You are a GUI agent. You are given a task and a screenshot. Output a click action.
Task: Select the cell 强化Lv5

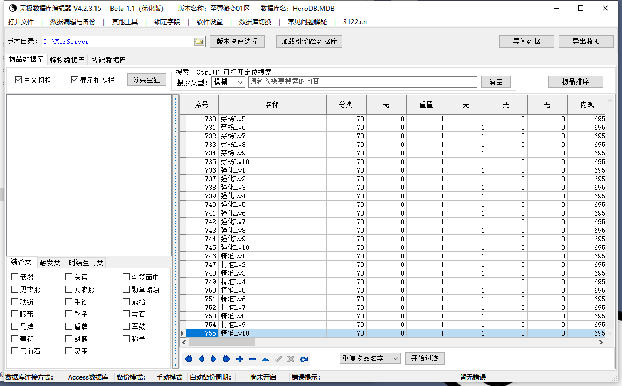click(272, 205)
